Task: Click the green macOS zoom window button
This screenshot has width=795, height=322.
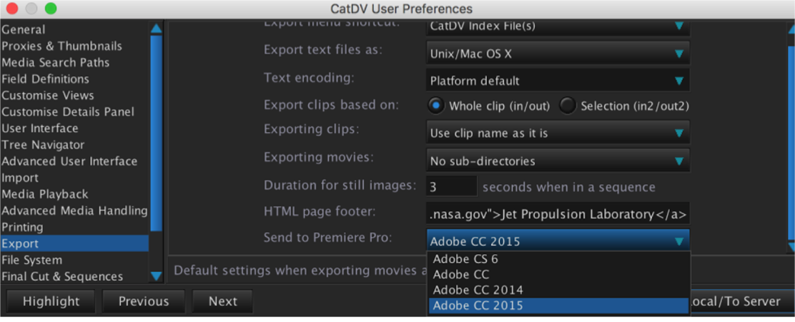Action: click(x=50, y=9)
